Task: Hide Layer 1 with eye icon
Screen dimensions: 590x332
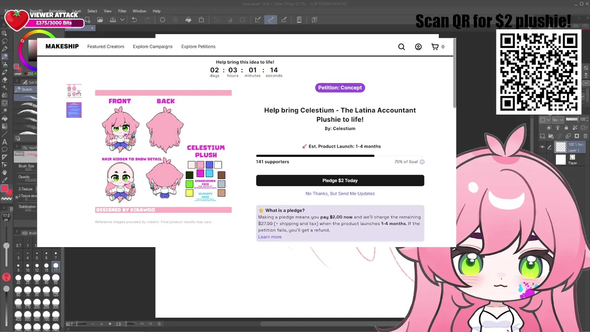Action: pos(543,147)
